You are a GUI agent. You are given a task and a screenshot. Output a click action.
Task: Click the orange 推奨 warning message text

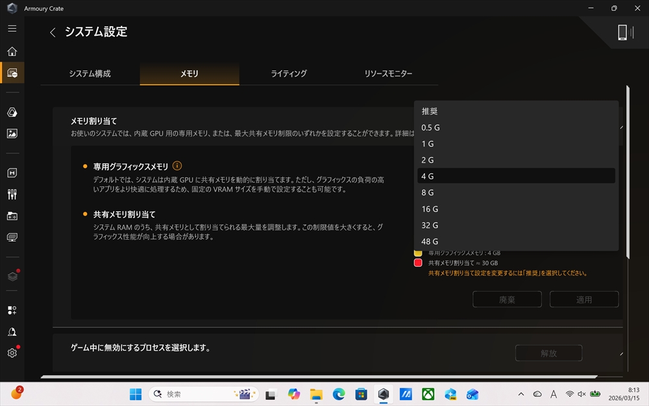point(508,273)
